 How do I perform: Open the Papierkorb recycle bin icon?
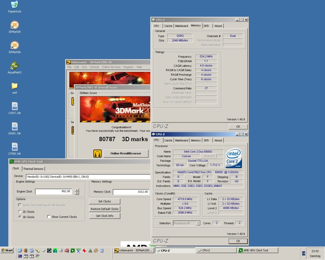(14, 5)
